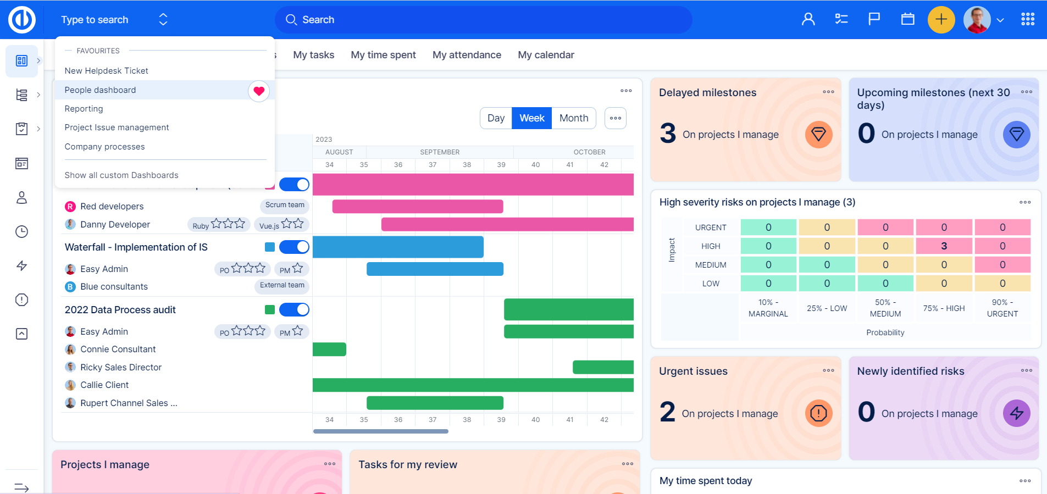Toggle the 2022 Data Process audit switch
Screen dimensions: 1047x494
(x=294, y=310)
